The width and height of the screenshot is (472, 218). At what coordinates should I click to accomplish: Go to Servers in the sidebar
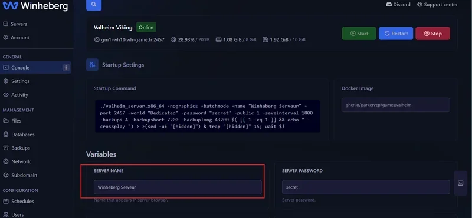19,24
